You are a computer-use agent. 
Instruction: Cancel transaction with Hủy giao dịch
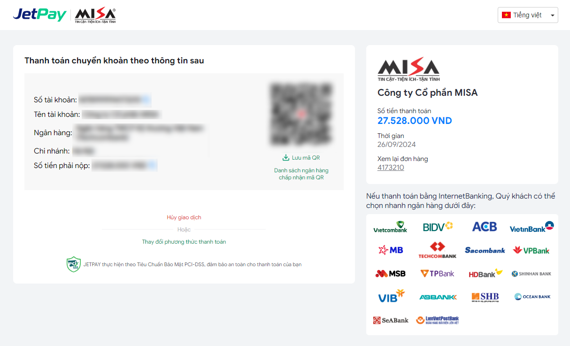184,217
